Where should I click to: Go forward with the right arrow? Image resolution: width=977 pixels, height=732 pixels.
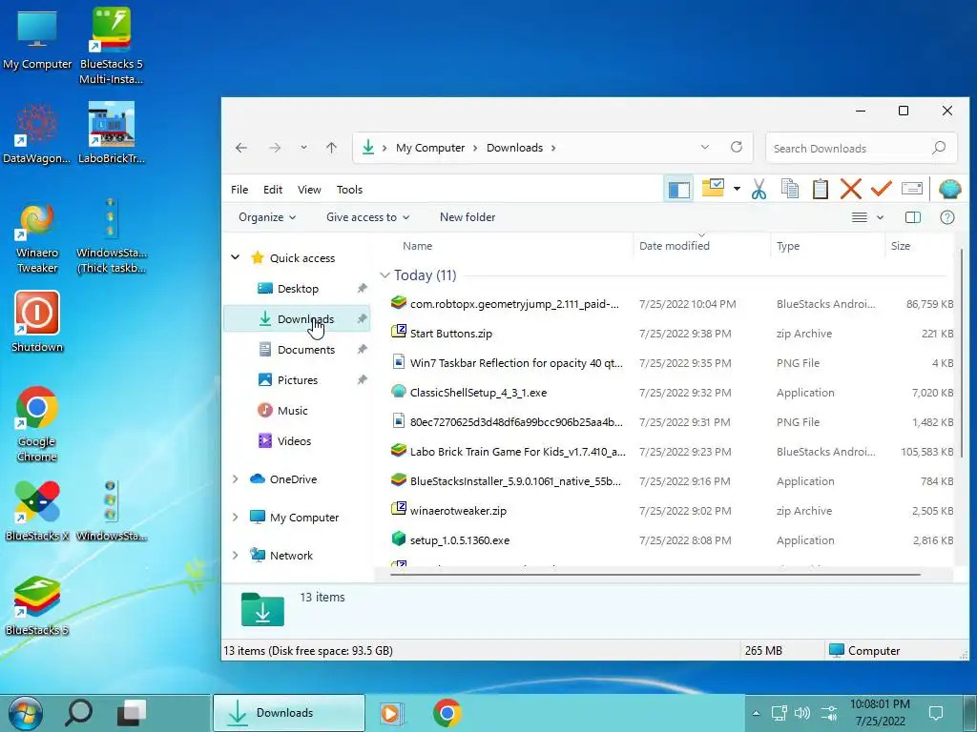[274, 148]
